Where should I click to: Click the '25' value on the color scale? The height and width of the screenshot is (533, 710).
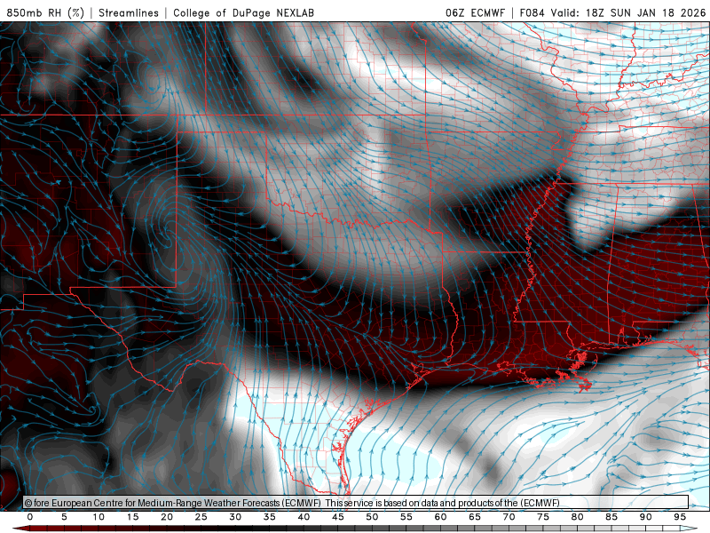pos(201,517)
